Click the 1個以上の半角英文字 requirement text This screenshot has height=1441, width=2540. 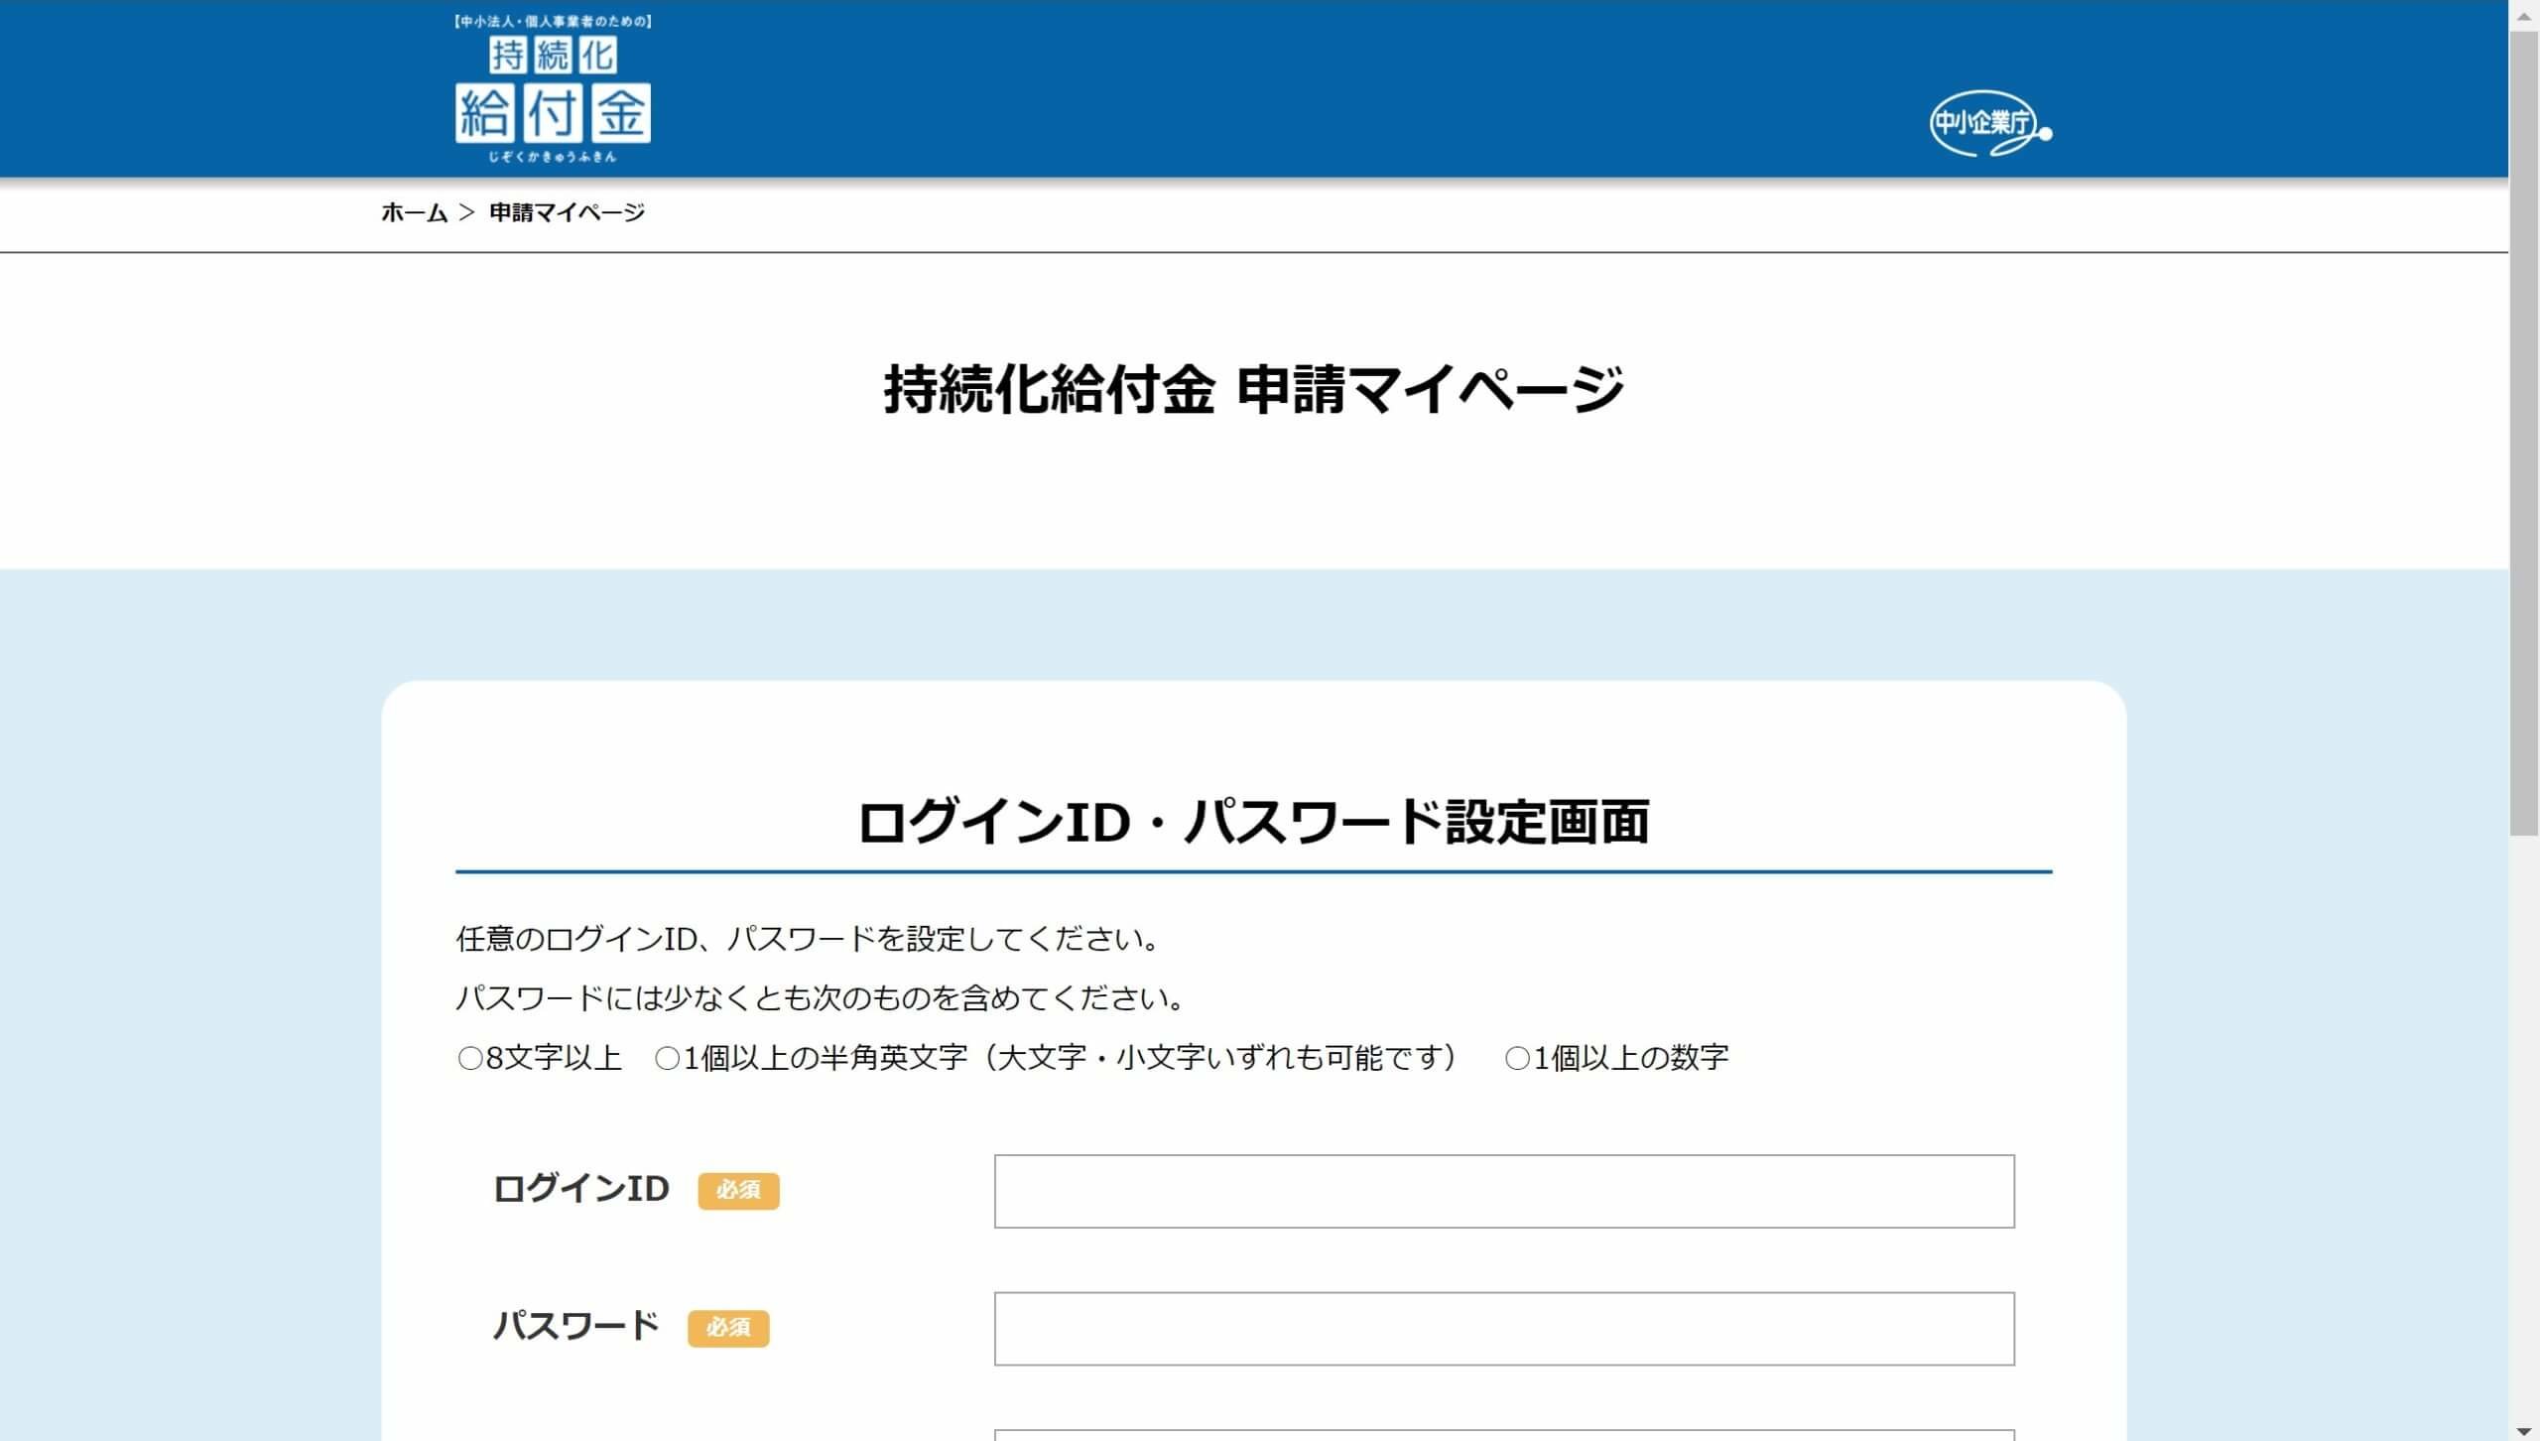coord(1062,1058)
